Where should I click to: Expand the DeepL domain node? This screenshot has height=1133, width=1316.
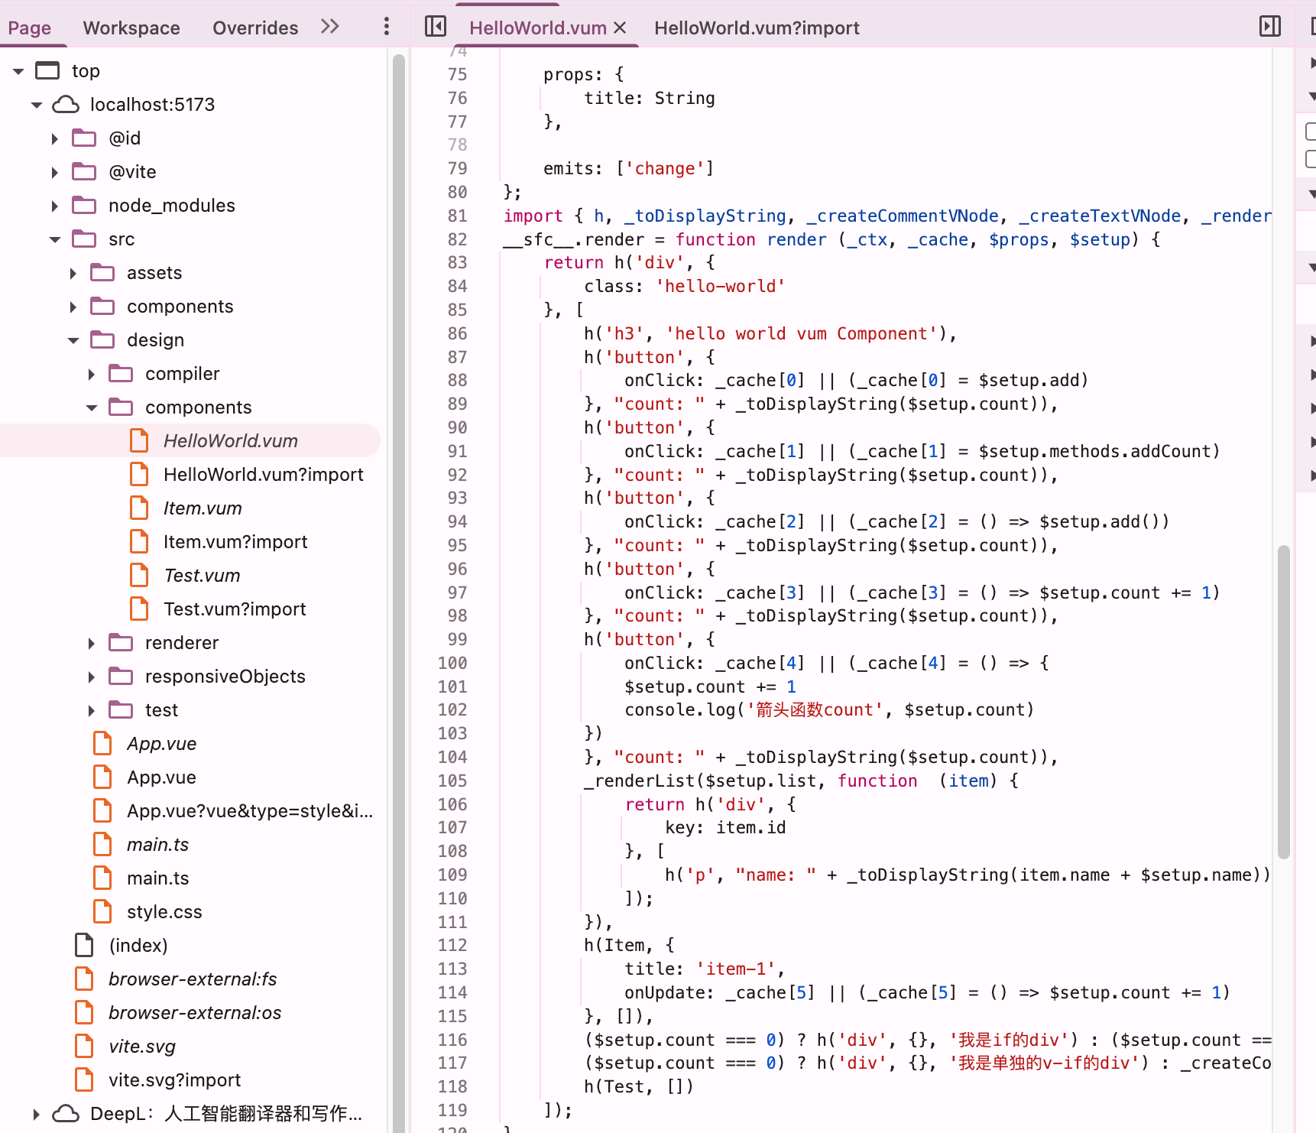[x=36, y=1114]
